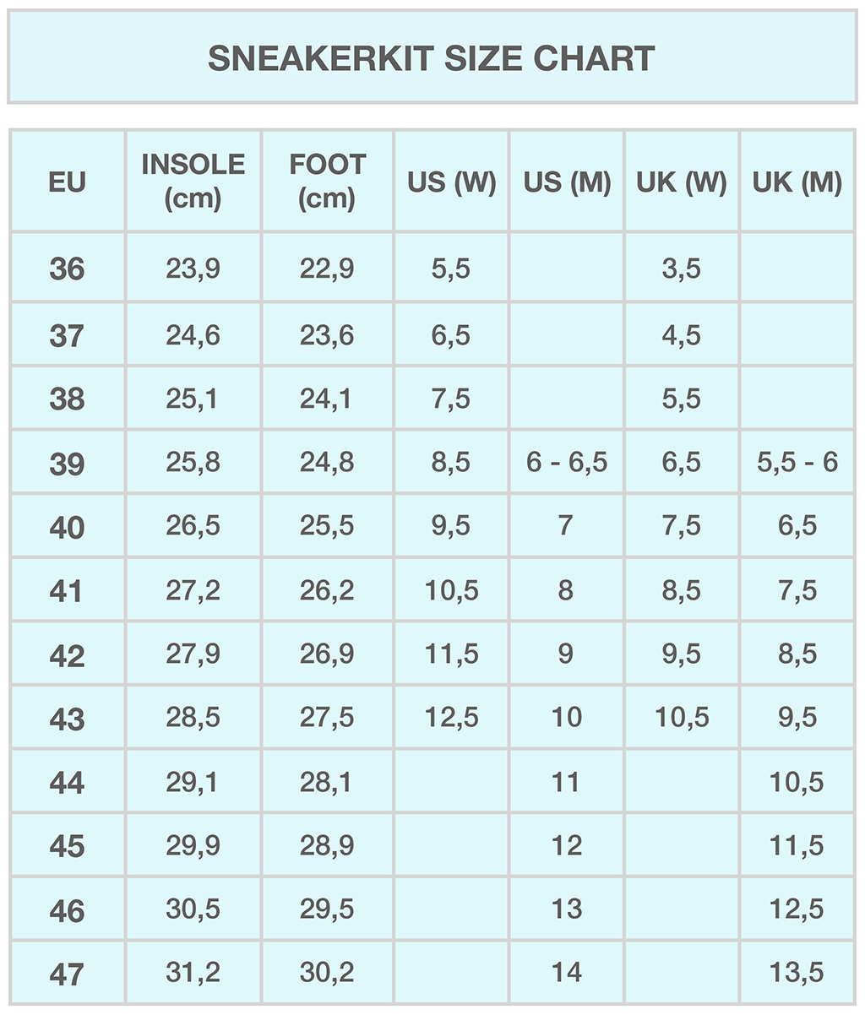Click the FOOT (cm) column header
The image size is (865, 1015).
pyautogui.click(x=328, y=181)
